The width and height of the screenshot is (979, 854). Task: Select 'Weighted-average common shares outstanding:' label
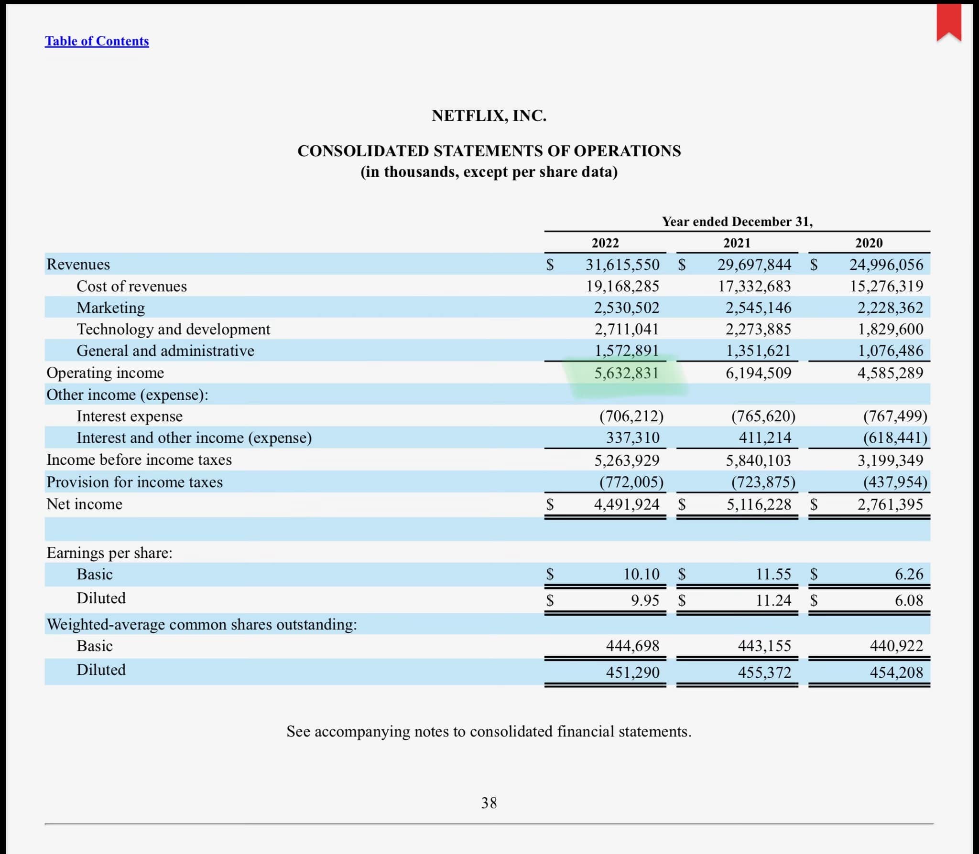[202, 625]
